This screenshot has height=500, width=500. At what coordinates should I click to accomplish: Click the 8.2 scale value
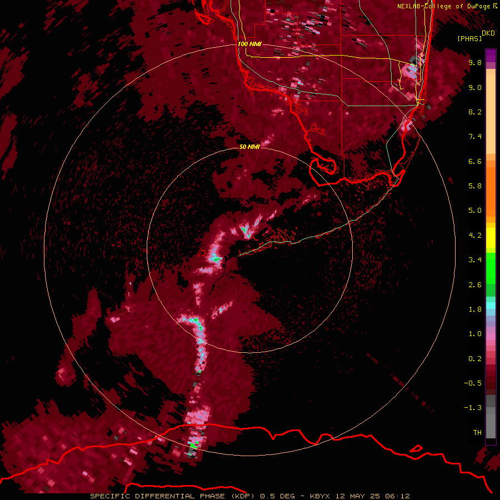coord(475,112)
